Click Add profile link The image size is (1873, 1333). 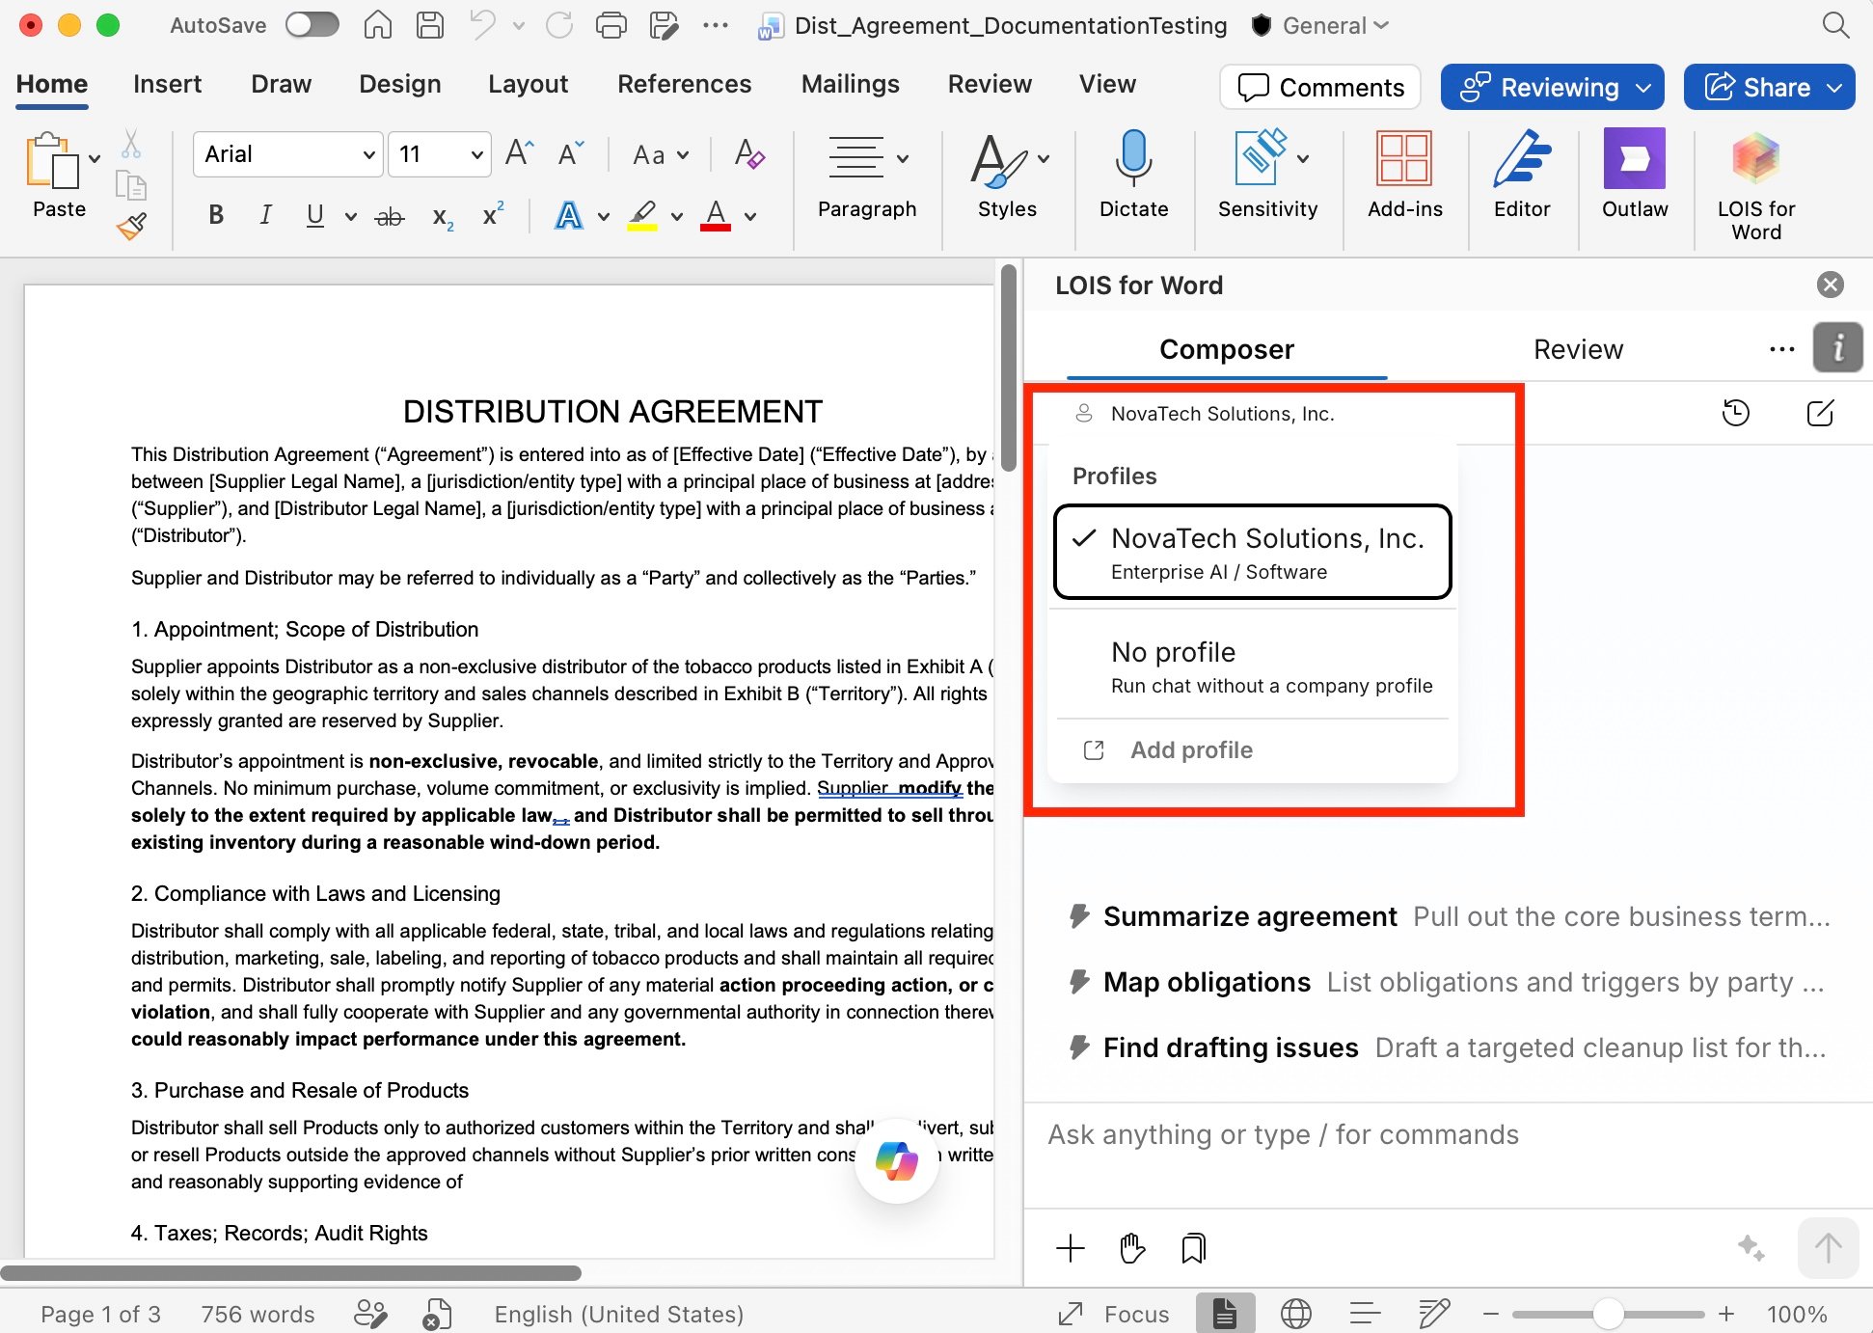[1191, 749]
